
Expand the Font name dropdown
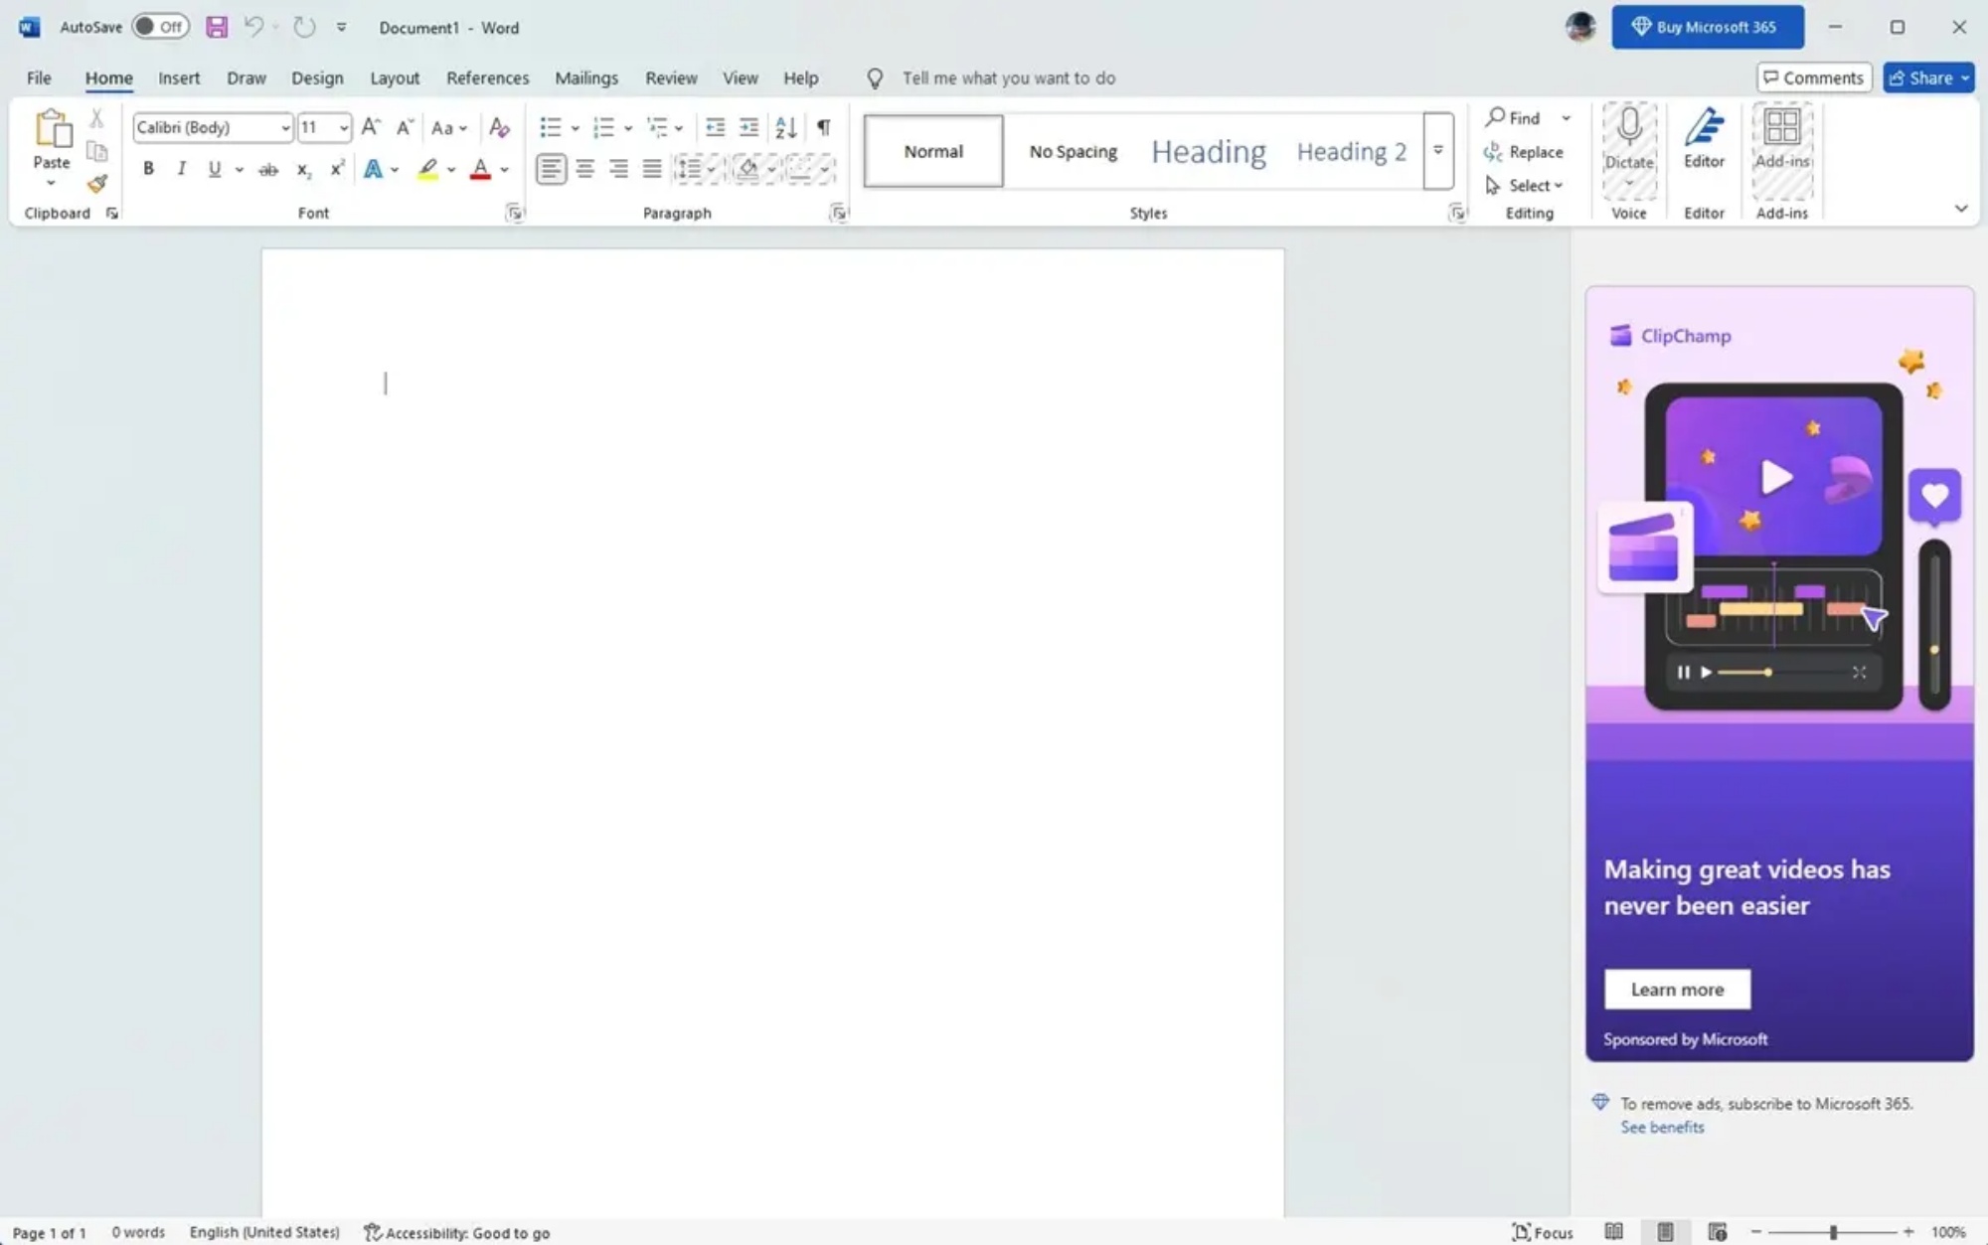[x=284, y=126]
